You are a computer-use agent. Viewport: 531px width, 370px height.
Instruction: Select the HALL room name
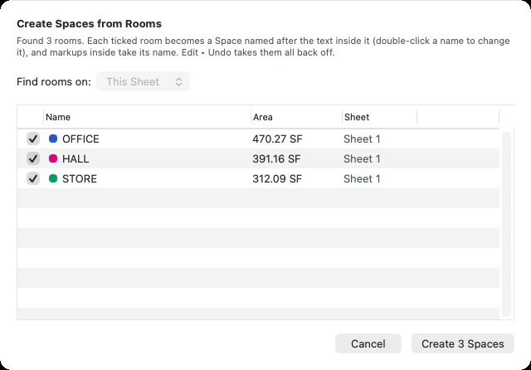click(76, 159)
